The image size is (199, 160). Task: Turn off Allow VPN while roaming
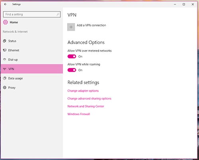tap(72, 70)
